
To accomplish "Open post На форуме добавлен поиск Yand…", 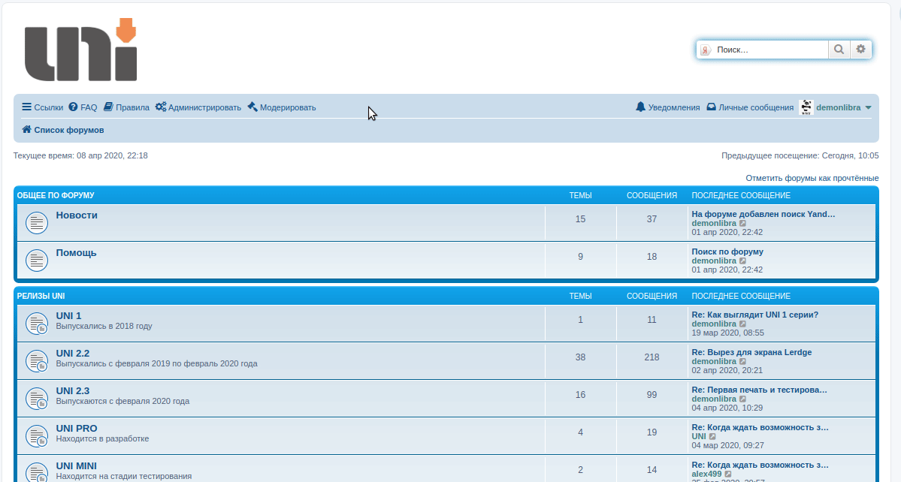I will point(763,214).
